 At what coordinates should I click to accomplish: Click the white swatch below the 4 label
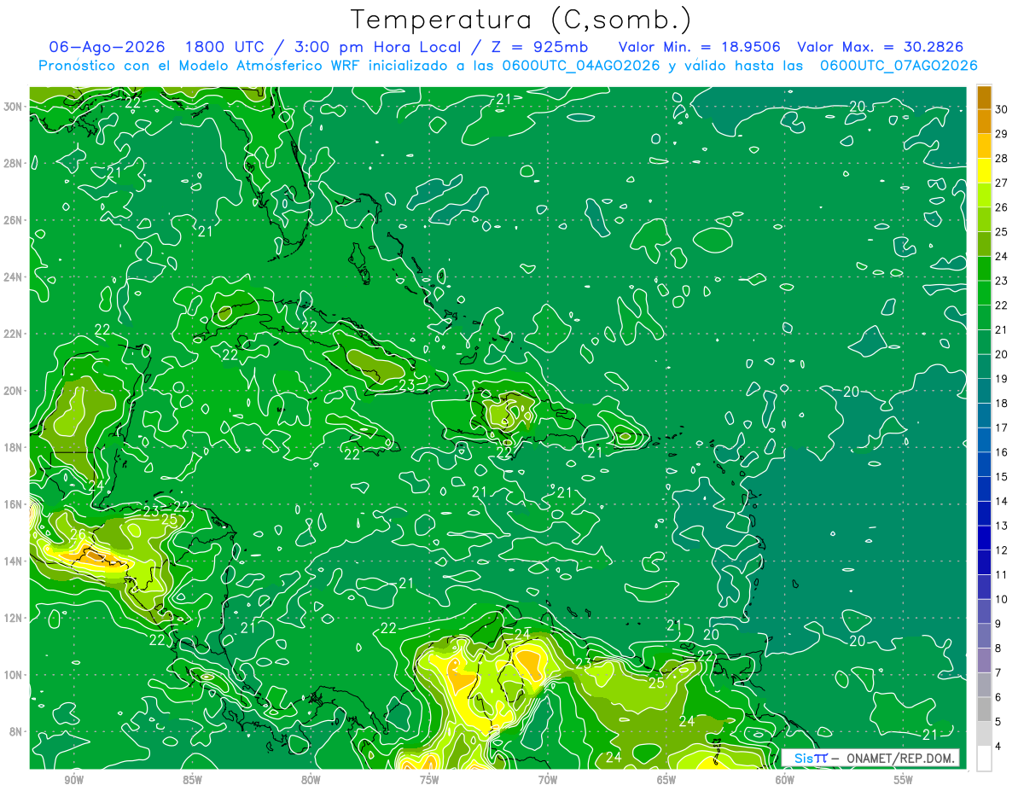point(984,759)
